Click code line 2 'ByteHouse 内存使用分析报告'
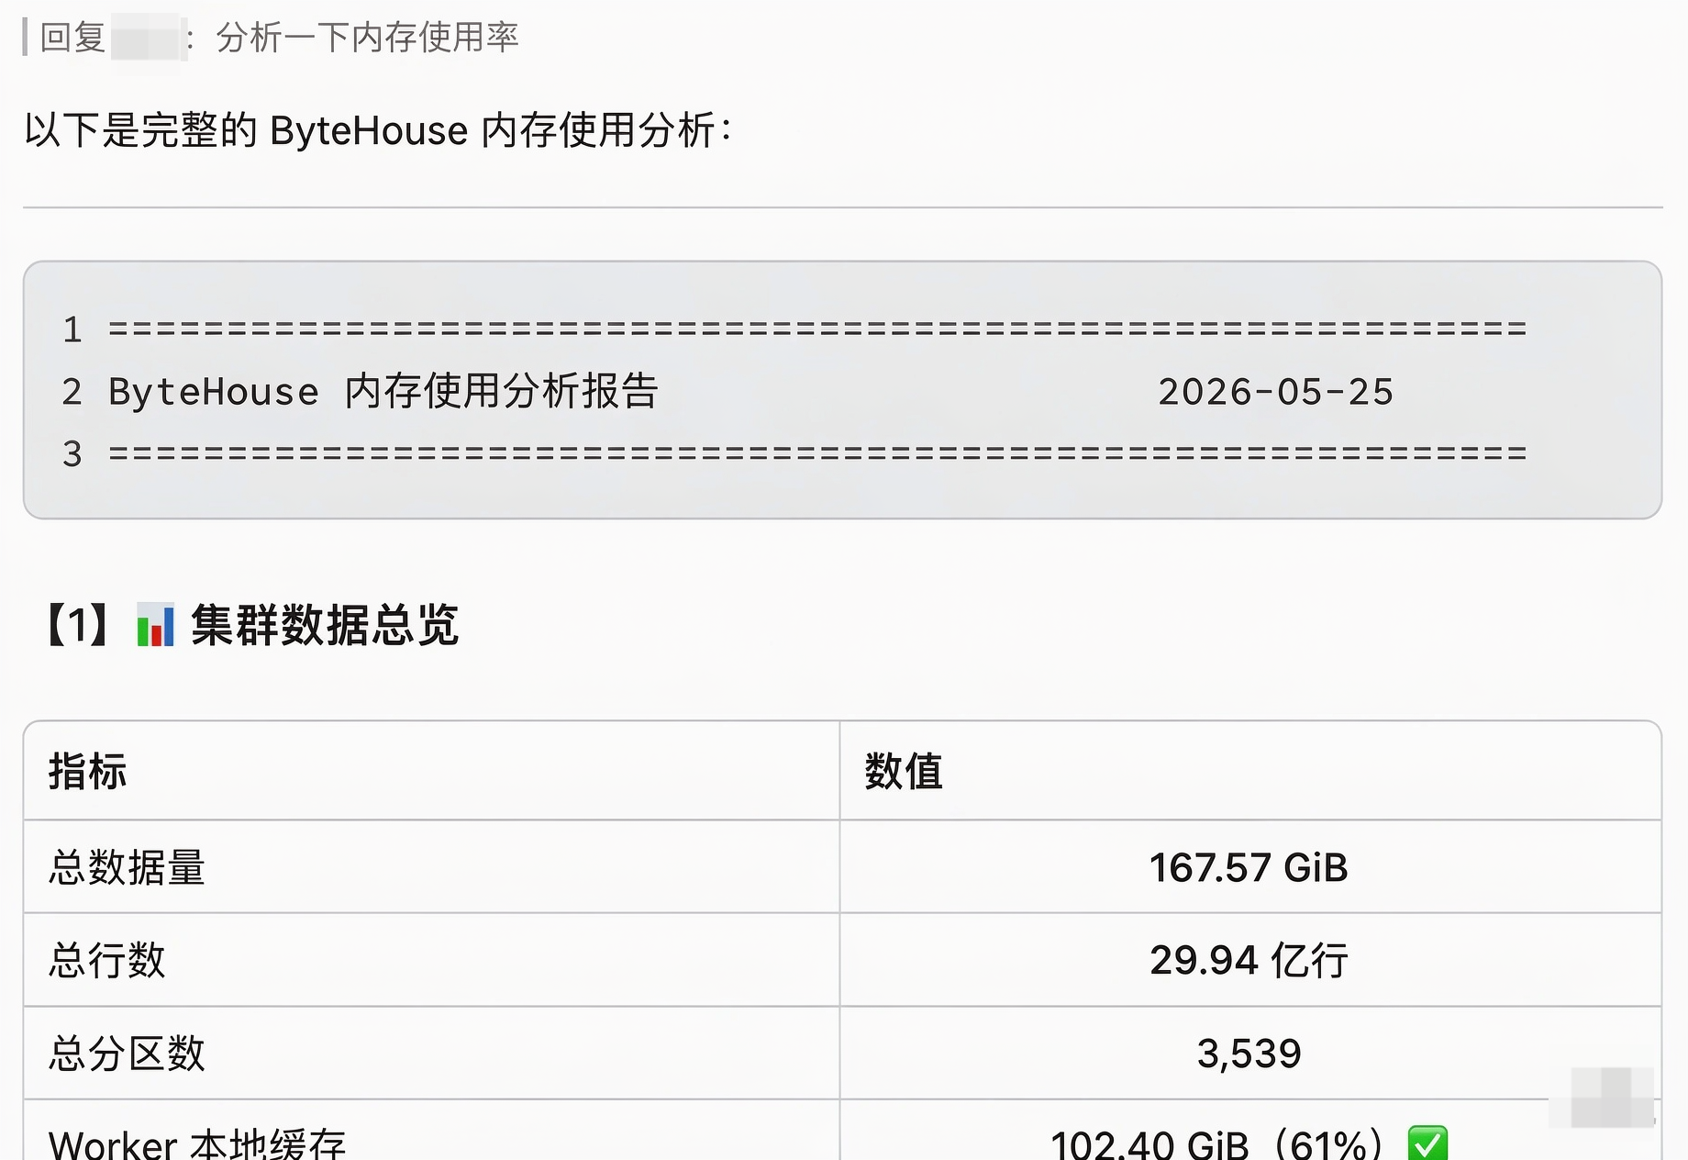1688x1160 pixels. [383, 392]
